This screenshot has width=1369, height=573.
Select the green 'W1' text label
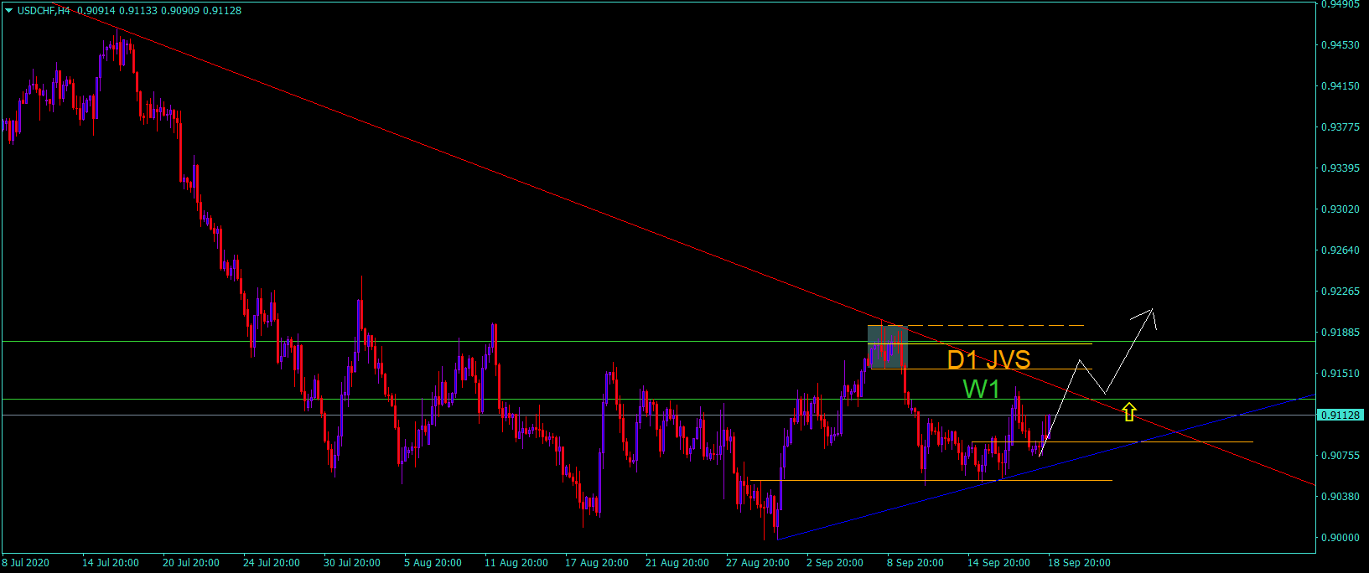point(981,389)
